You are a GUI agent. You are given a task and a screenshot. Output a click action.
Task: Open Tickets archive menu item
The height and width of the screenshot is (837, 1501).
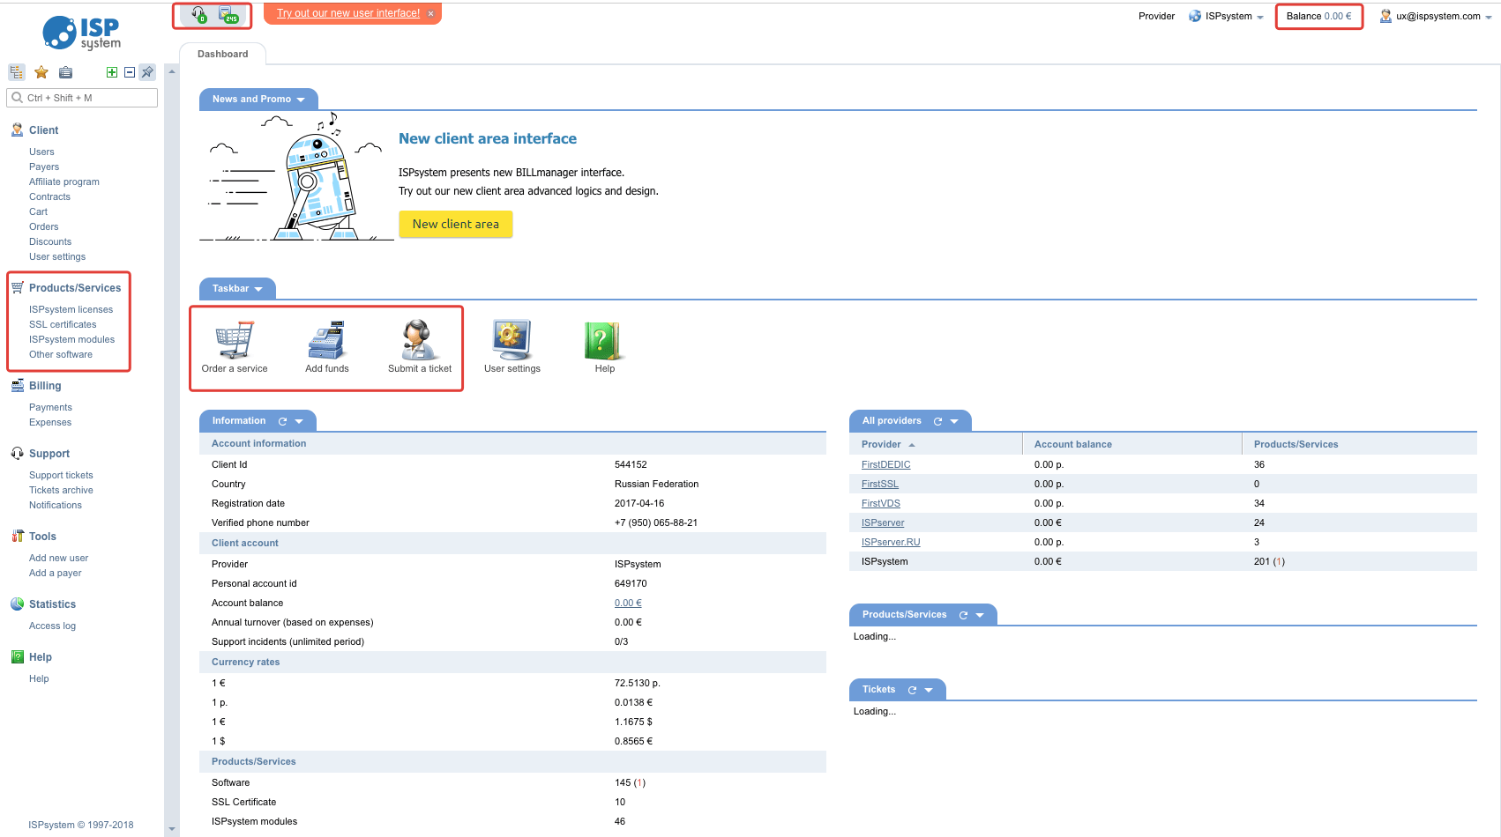[61, 490]
